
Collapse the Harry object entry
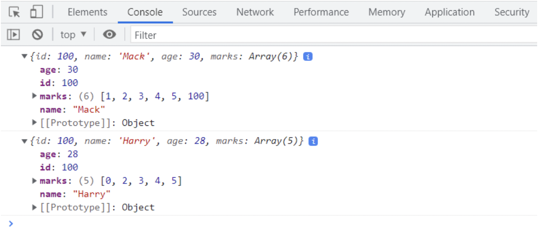point(24,141)
